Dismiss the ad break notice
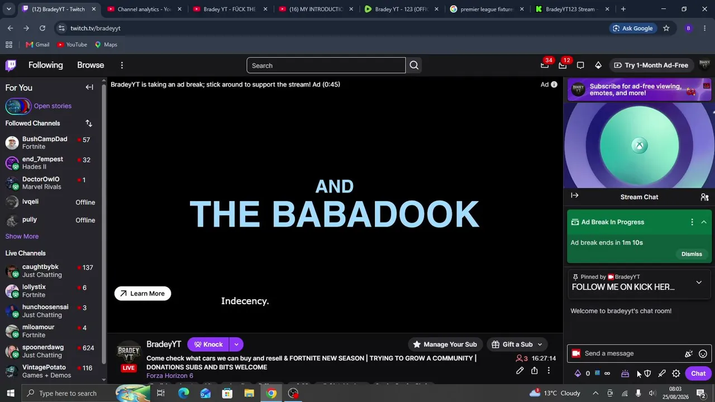715x402 pixels. [x=692, y=254]
